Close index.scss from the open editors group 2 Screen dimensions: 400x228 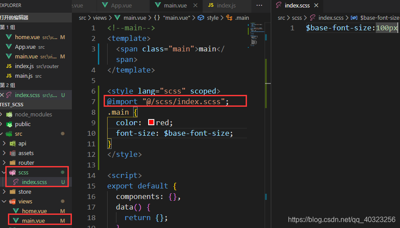[2, 95]
